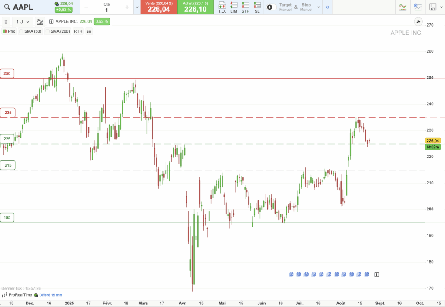The width and height of the screenshot is (445, 307).
Task: Click the chart snapshot image icon
Action: click(x=418, y=7)
